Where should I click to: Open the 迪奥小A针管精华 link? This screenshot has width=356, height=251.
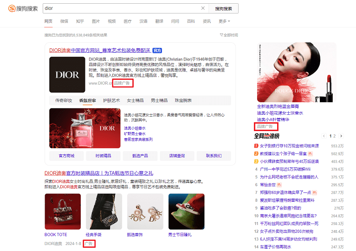[x=273, y=119]
